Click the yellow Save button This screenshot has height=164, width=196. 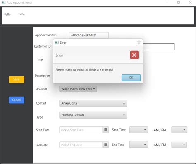pyautogui.click(x=17, y=79)
